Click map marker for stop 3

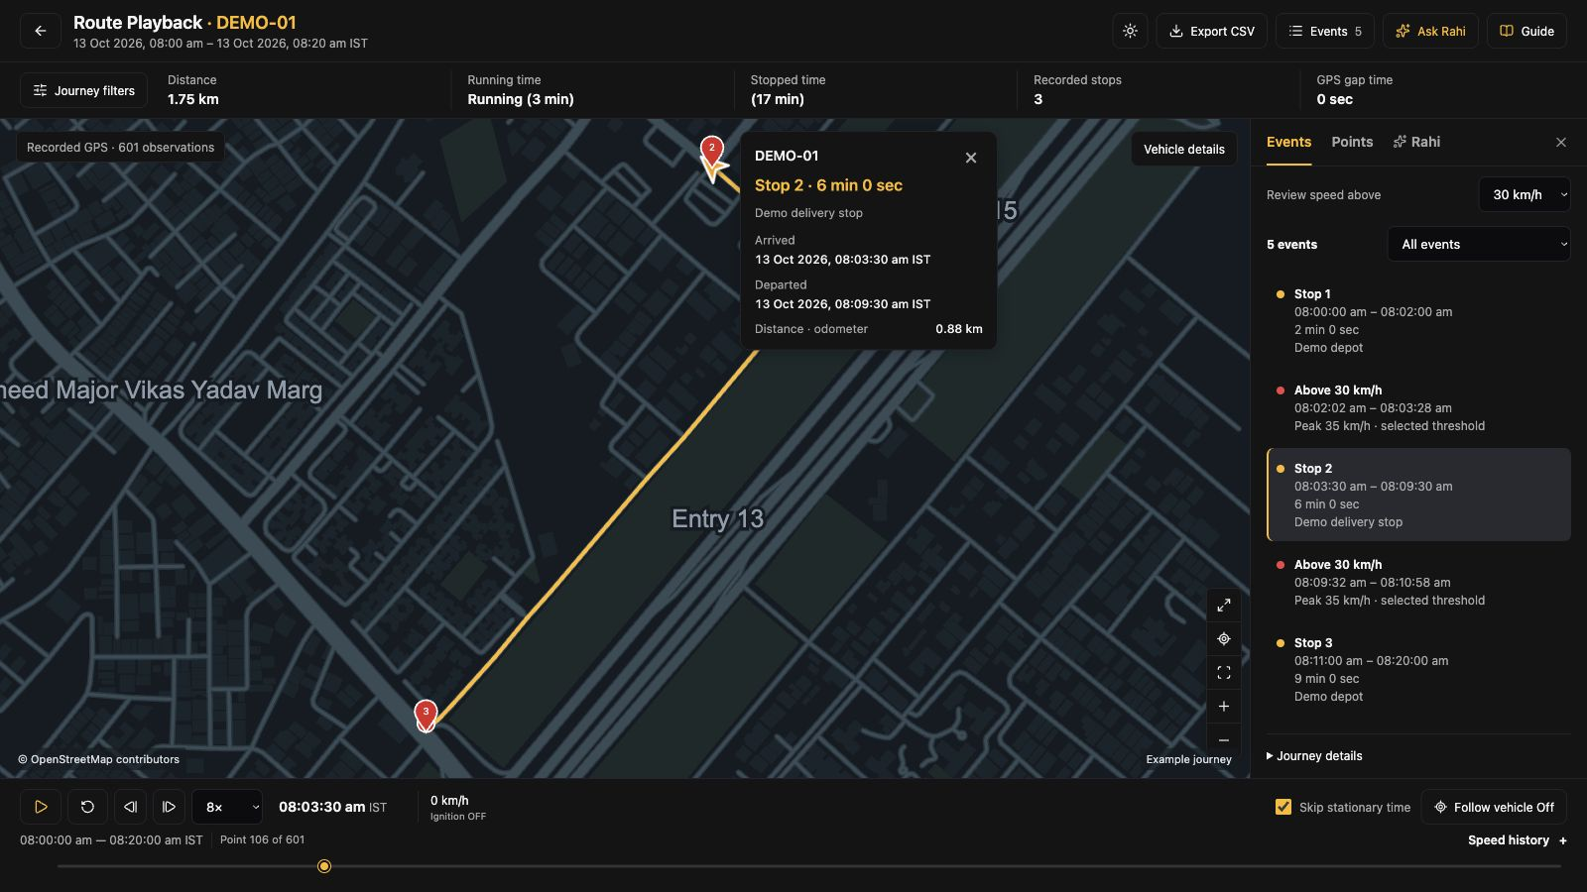tap(426, 714)
